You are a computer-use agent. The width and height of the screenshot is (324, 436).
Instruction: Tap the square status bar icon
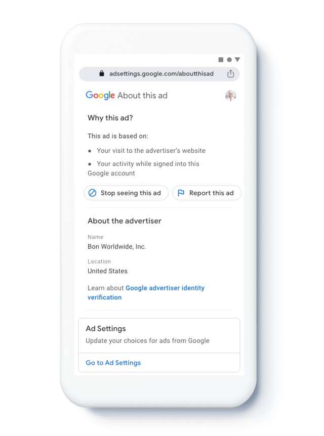pyautogui.click(x=221, y=60)
